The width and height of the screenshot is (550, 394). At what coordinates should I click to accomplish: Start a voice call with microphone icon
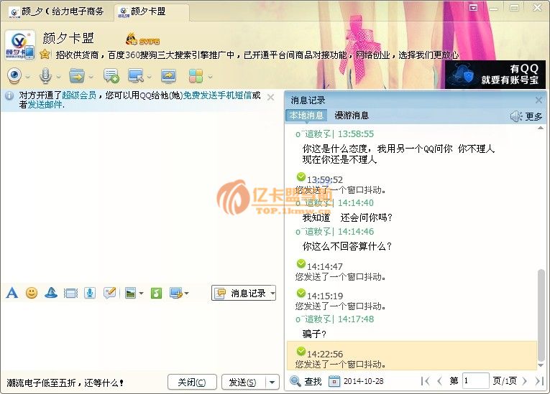(45, 75)
